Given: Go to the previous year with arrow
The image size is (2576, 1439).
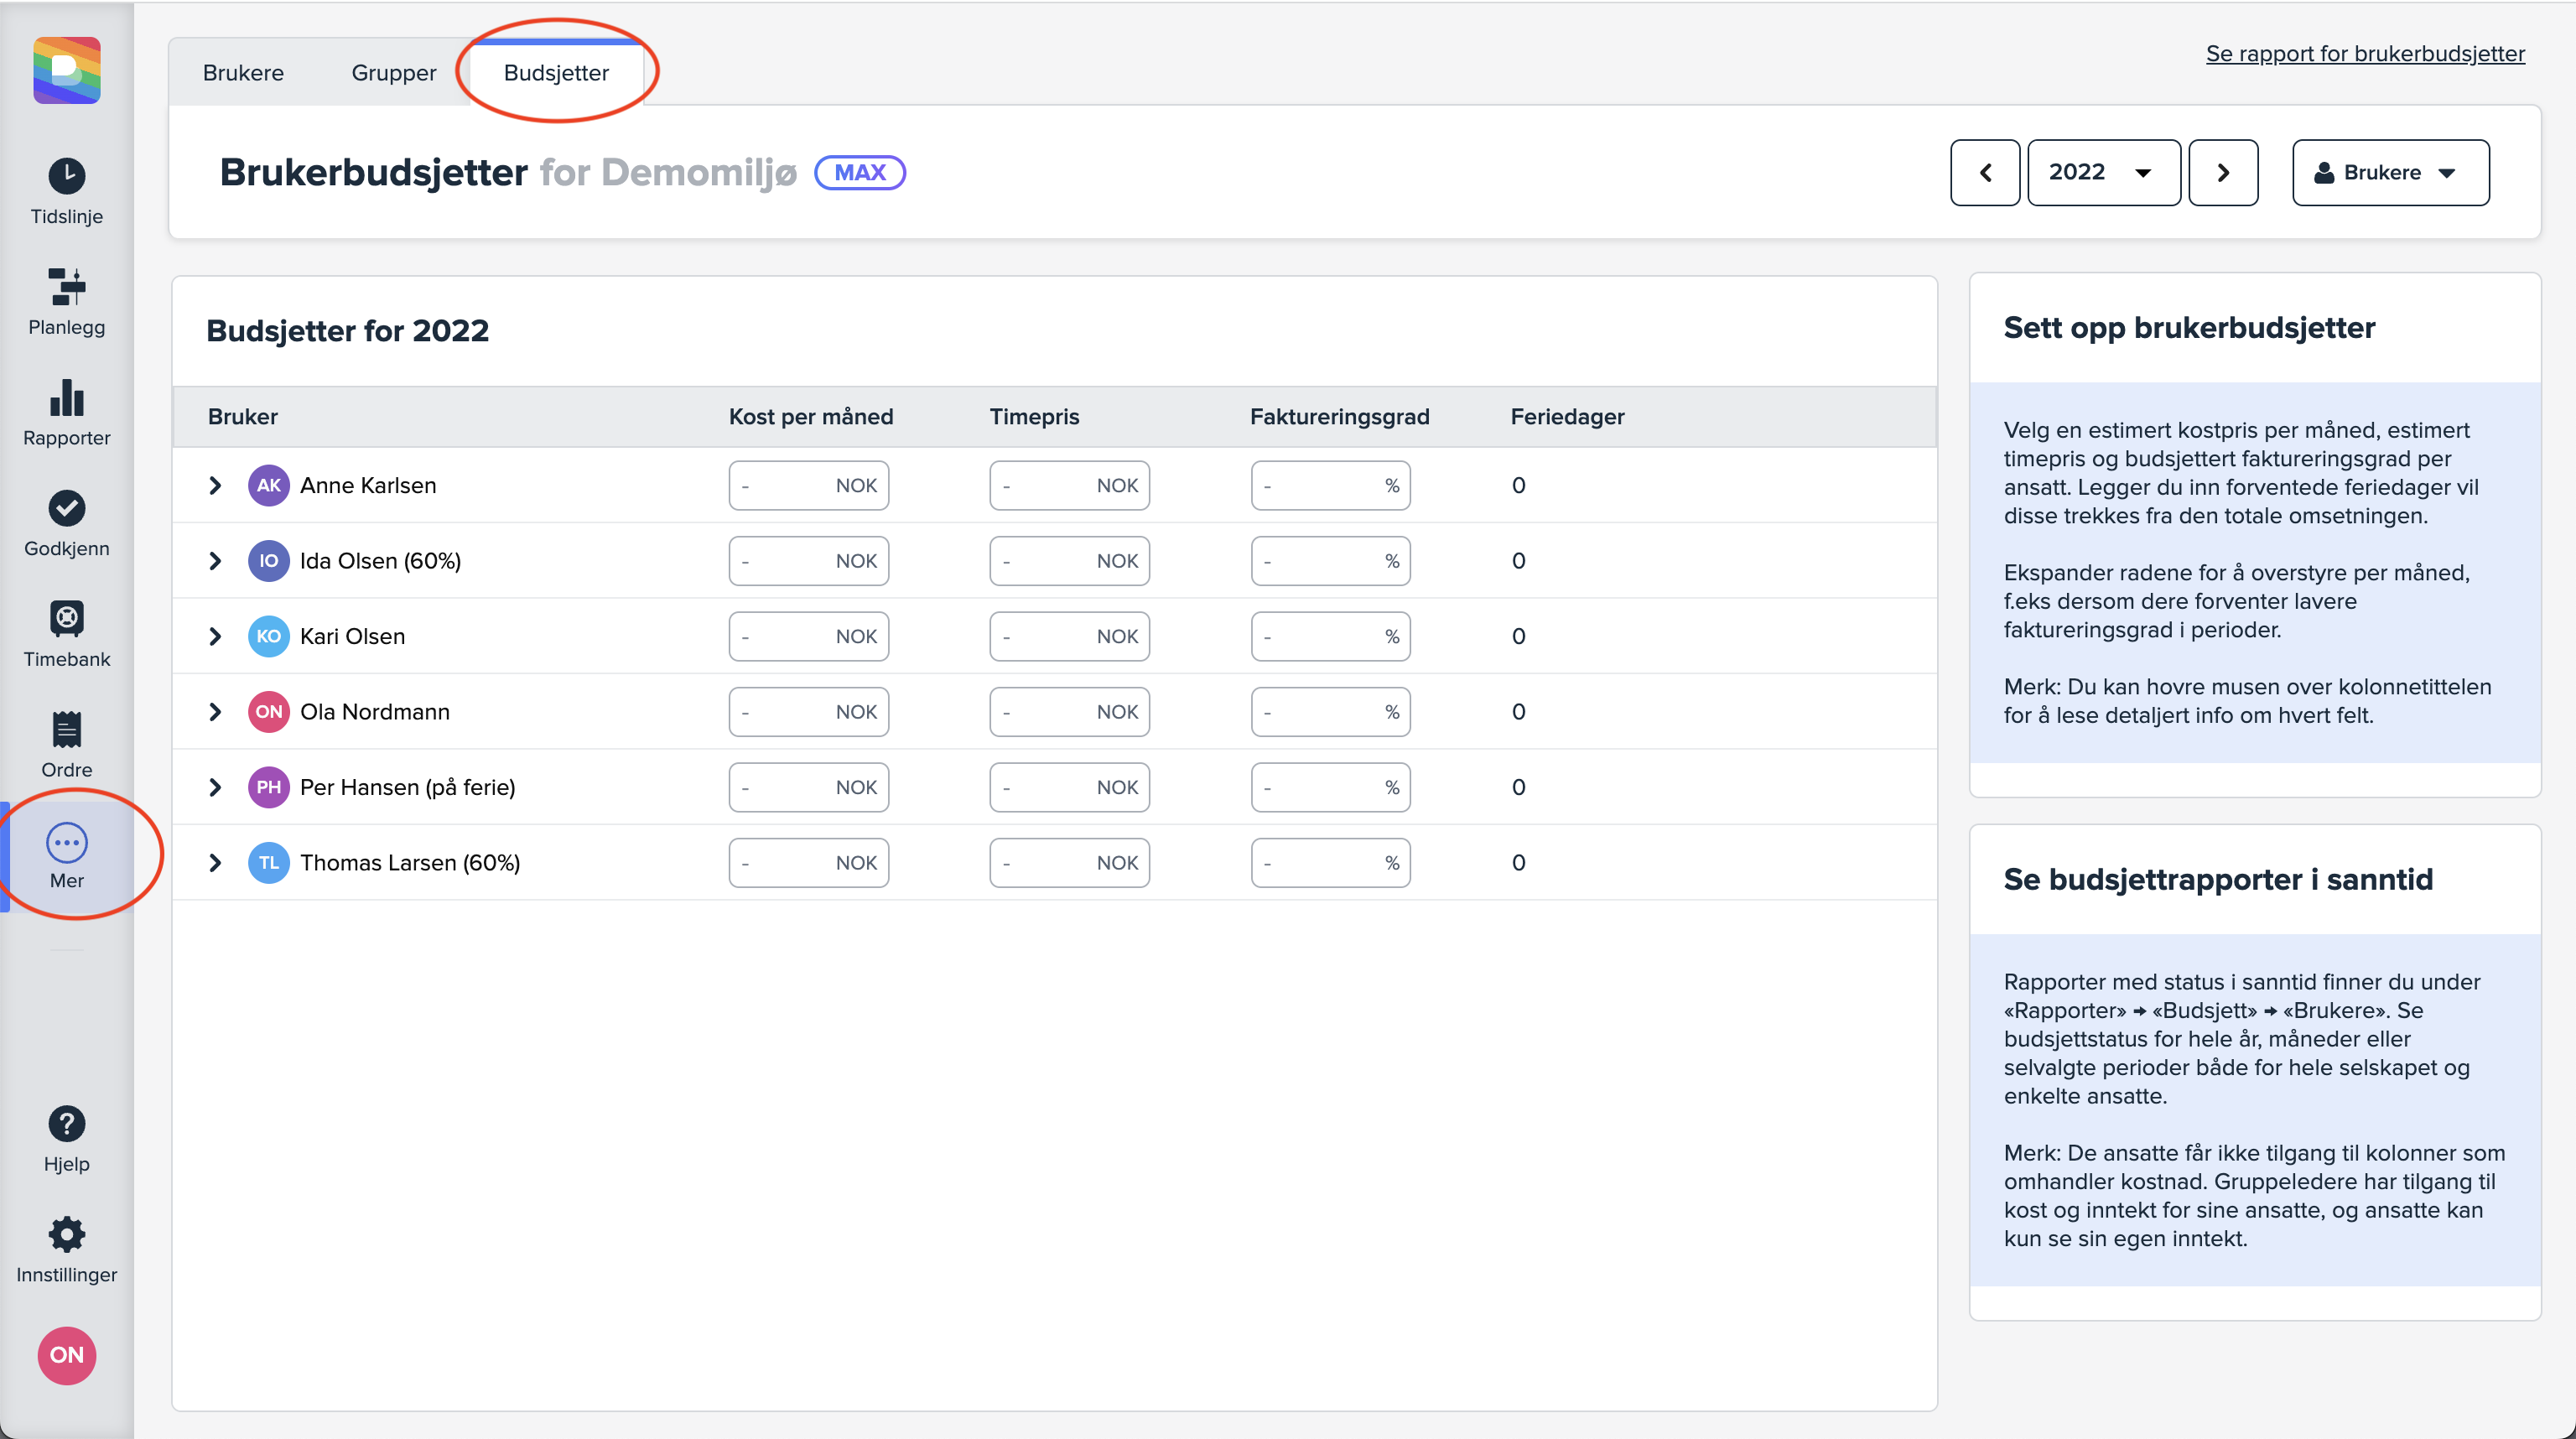Looking at the screenshot, I should click(1984, 173).
